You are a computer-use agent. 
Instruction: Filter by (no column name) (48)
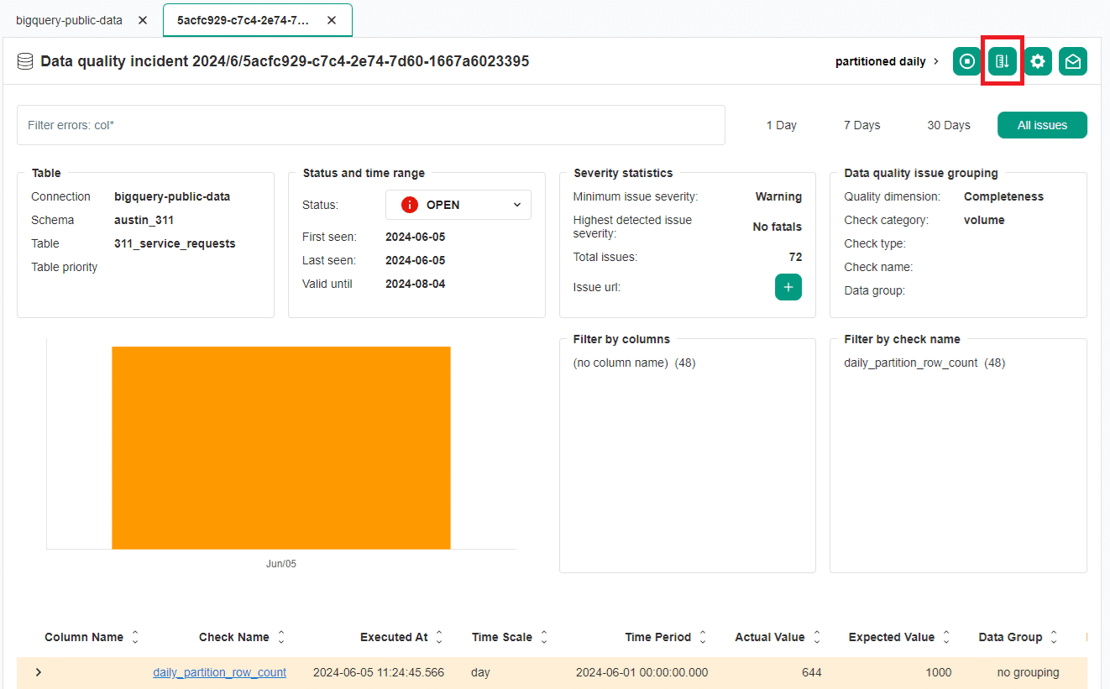pyautogui.click(x=634, y=363)
